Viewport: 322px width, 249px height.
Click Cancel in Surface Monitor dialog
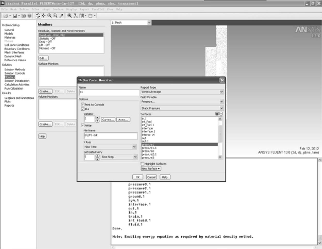151,177
